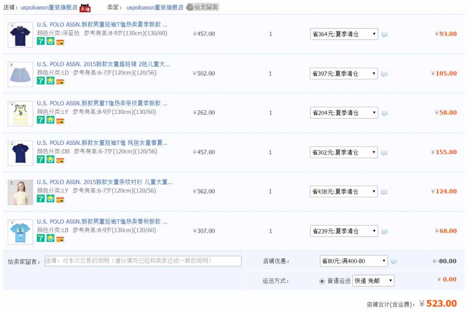Click the ¥307.00 original price
The height and width of the screenshot is (314, 468).
coord(204,231)
